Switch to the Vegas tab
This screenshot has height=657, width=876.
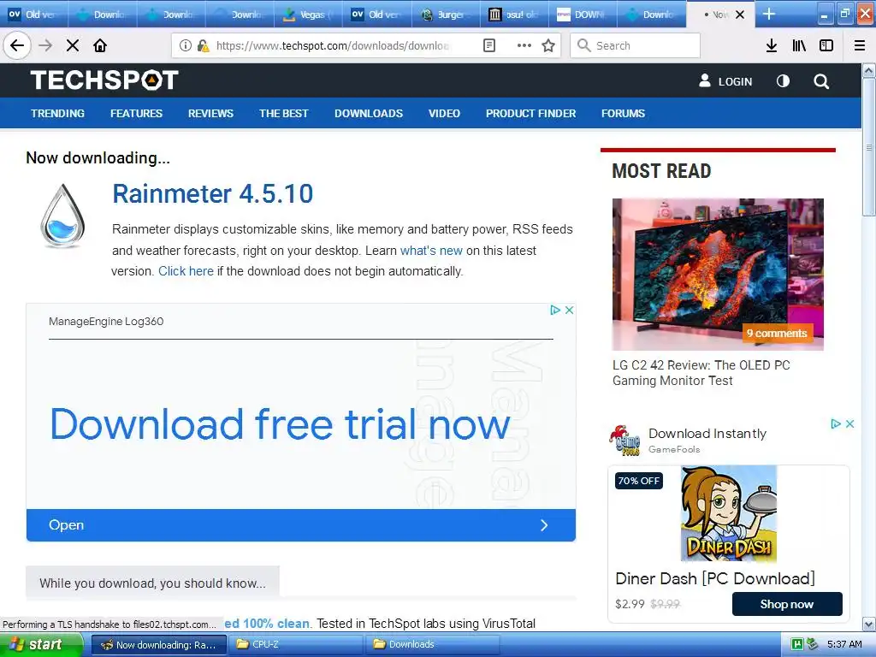click(x=308, y=15)
